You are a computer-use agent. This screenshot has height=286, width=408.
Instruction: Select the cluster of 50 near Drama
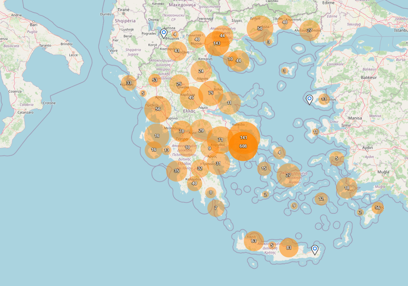coord(260,29)
